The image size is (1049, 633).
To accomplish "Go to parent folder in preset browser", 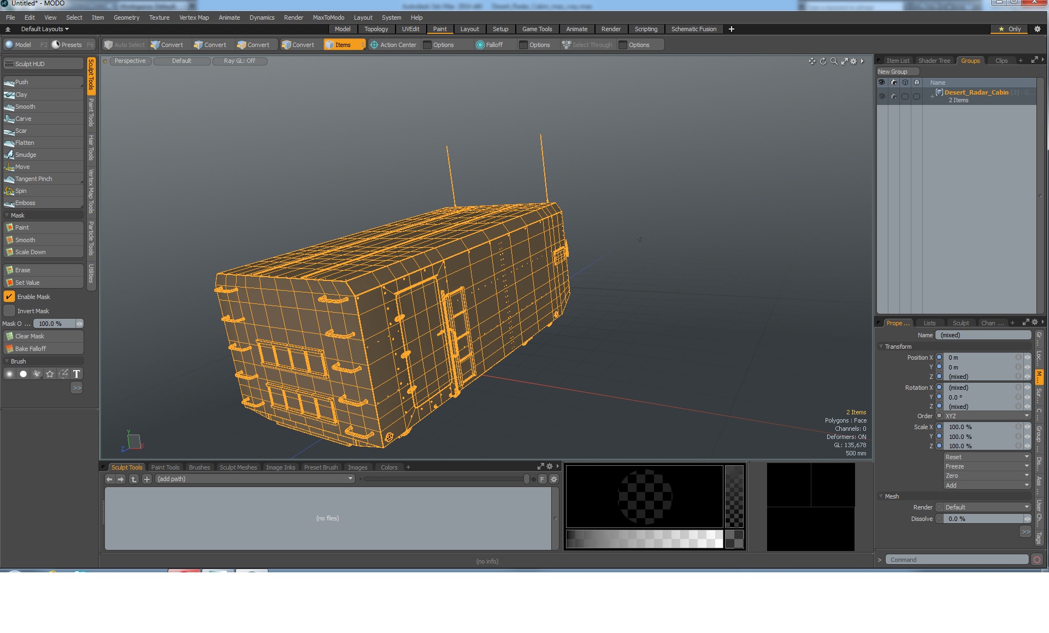I will click(134, 479).
